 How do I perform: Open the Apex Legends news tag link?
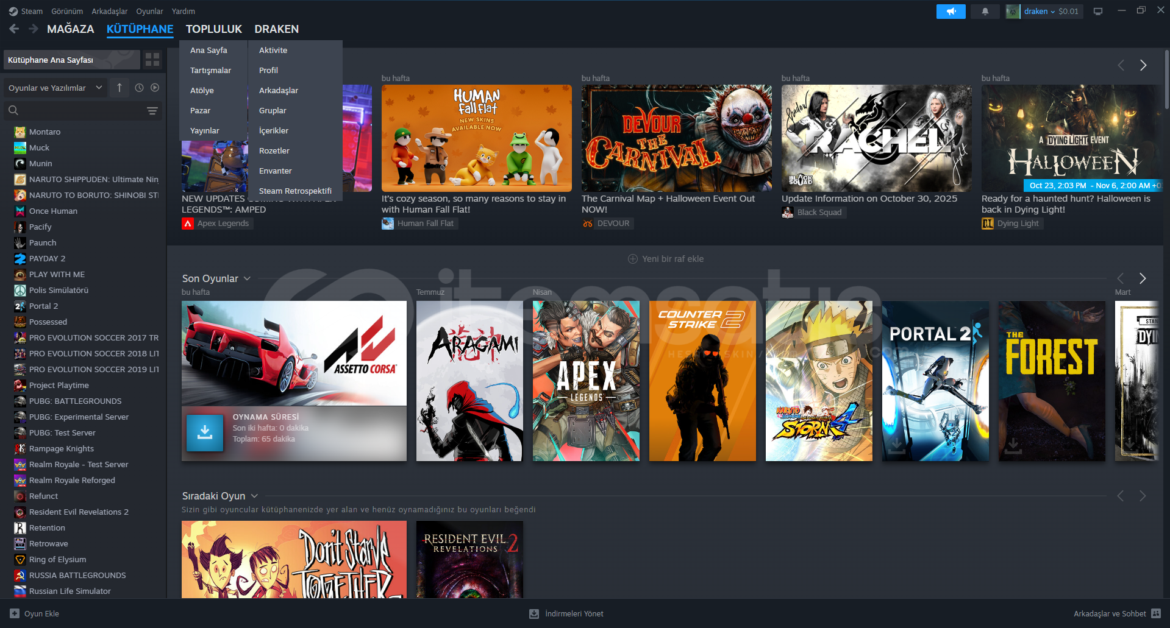[x=216, y=224]
